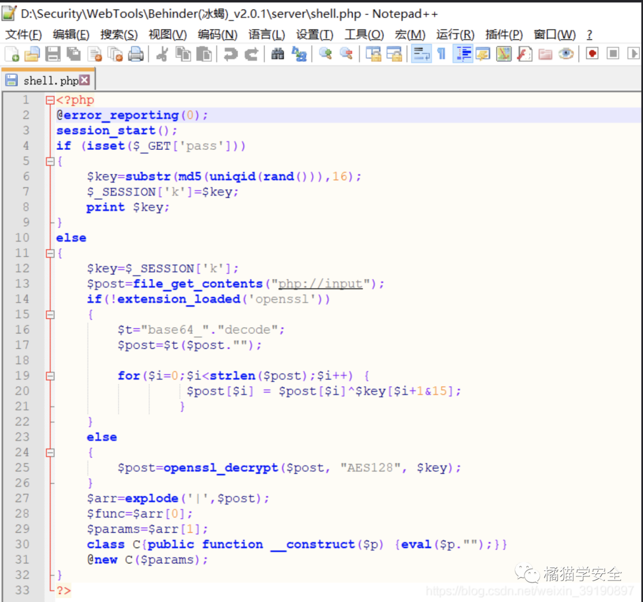Open the 宏(M) menu

point(410,35)
